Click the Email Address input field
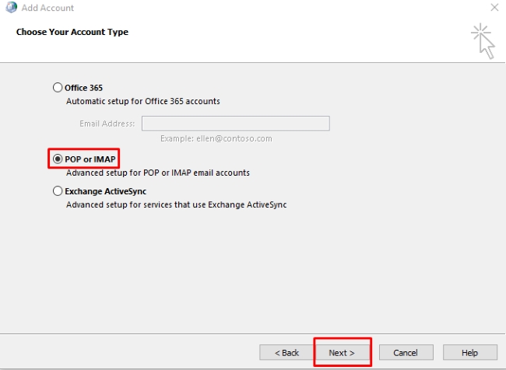 (236, 124)
